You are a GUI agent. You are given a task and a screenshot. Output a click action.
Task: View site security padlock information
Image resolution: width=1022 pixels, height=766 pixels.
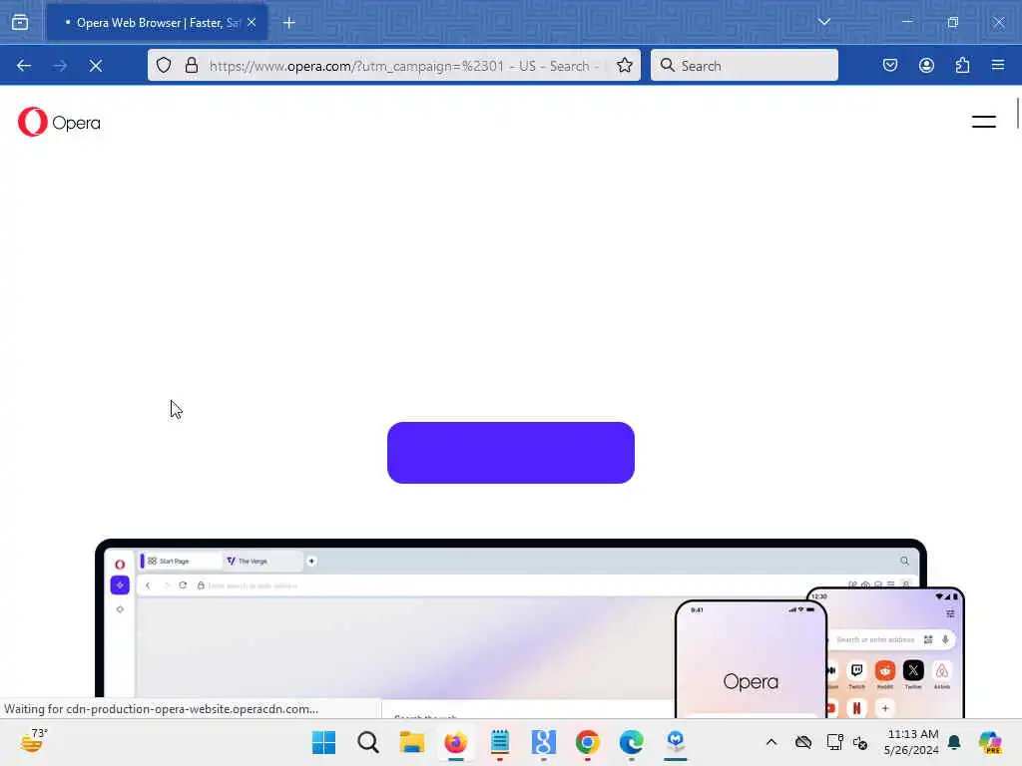coord(191,65)
